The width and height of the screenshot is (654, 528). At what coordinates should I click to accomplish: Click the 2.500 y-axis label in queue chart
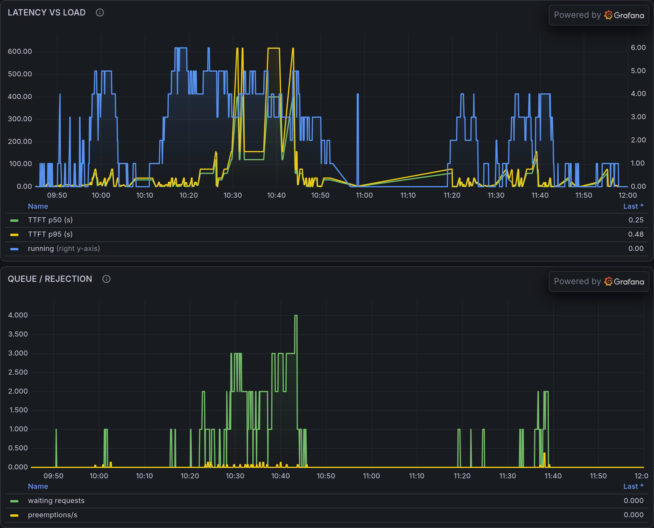coord(18,372)
